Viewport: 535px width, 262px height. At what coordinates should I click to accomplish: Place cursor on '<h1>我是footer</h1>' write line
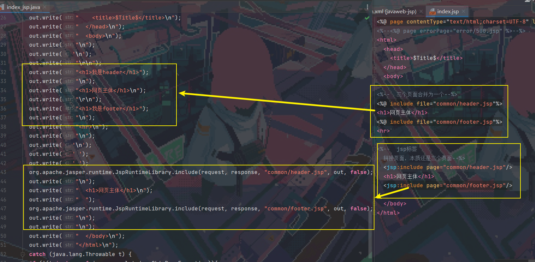[x=89, y=109]
